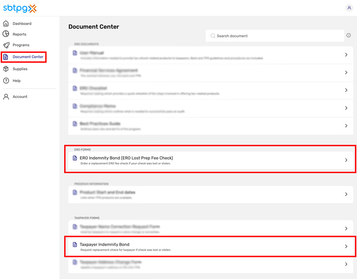Click the sbtpg logo
357x279 pixels.
(20, 8)
